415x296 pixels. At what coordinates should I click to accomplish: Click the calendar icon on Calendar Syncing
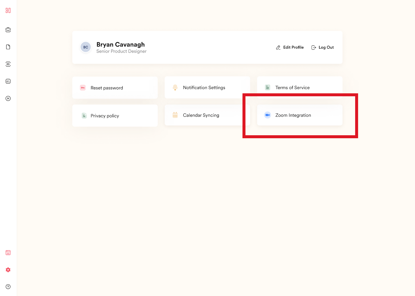point(175,115)
